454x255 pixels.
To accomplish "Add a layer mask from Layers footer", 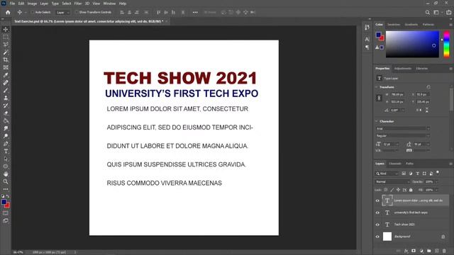I will coord(414,251).
